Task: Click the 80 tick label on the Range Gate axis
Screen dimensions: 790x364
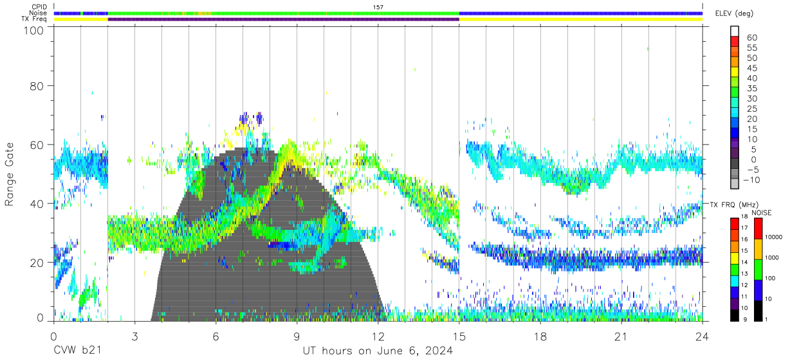Action: [x=37, y=85]
